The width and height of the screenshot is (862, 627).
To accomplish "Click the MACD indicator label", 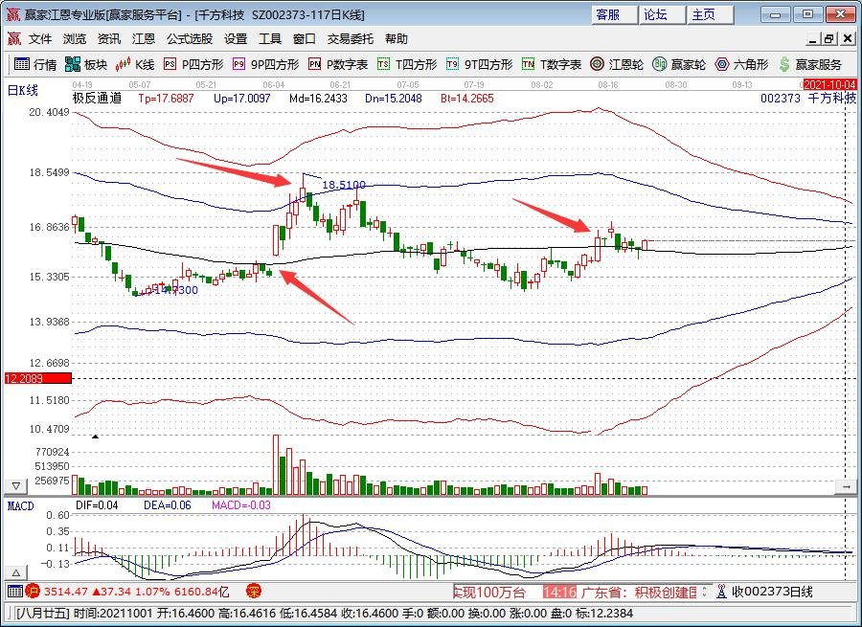I will (21, 506).
